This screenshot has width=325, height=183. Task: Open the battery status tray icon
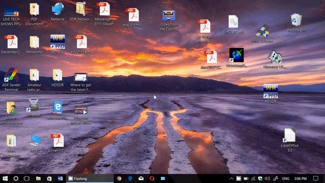click(x=246, y=178)
